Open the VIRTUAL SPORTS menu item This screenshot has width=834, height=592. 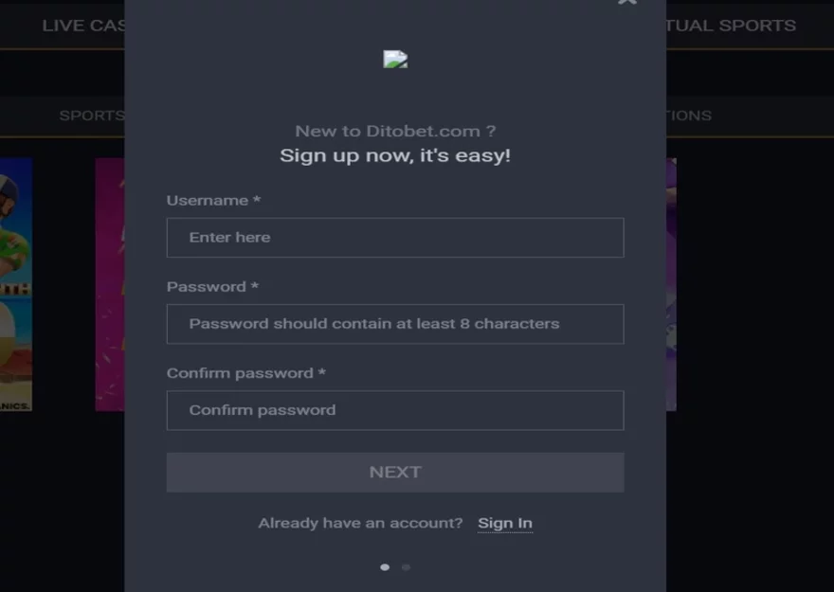pos(731,26)
